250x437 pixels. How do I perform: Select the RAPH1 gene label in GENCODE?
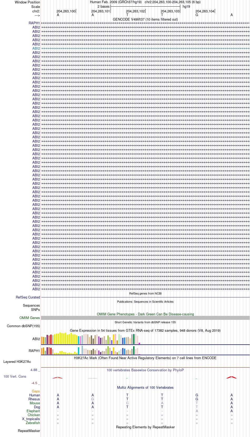click(x=34, y=23)
